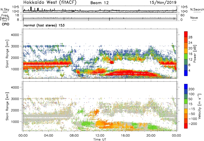204x141 pixels.
Task: Click the '200' velocity scale value
Action: click(x=192, y=89)
